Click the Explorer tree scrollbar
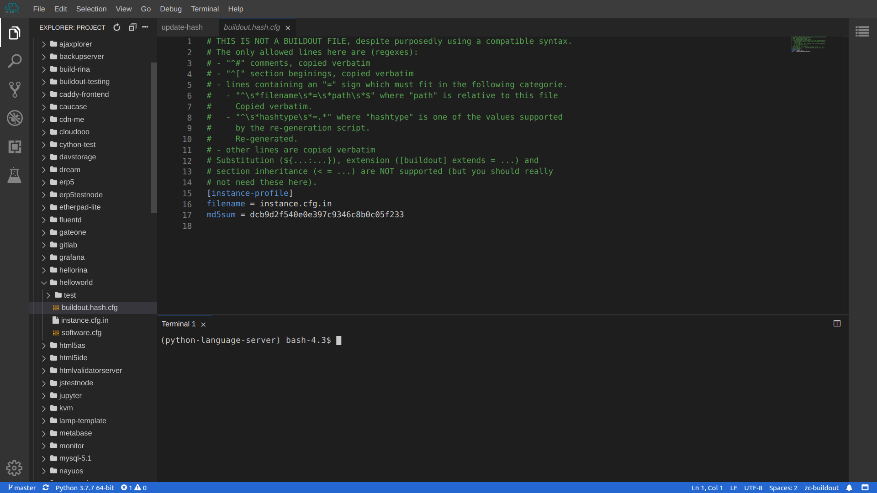Image resolution: width=877 pixels, height=493 pixels. (154, 137)
